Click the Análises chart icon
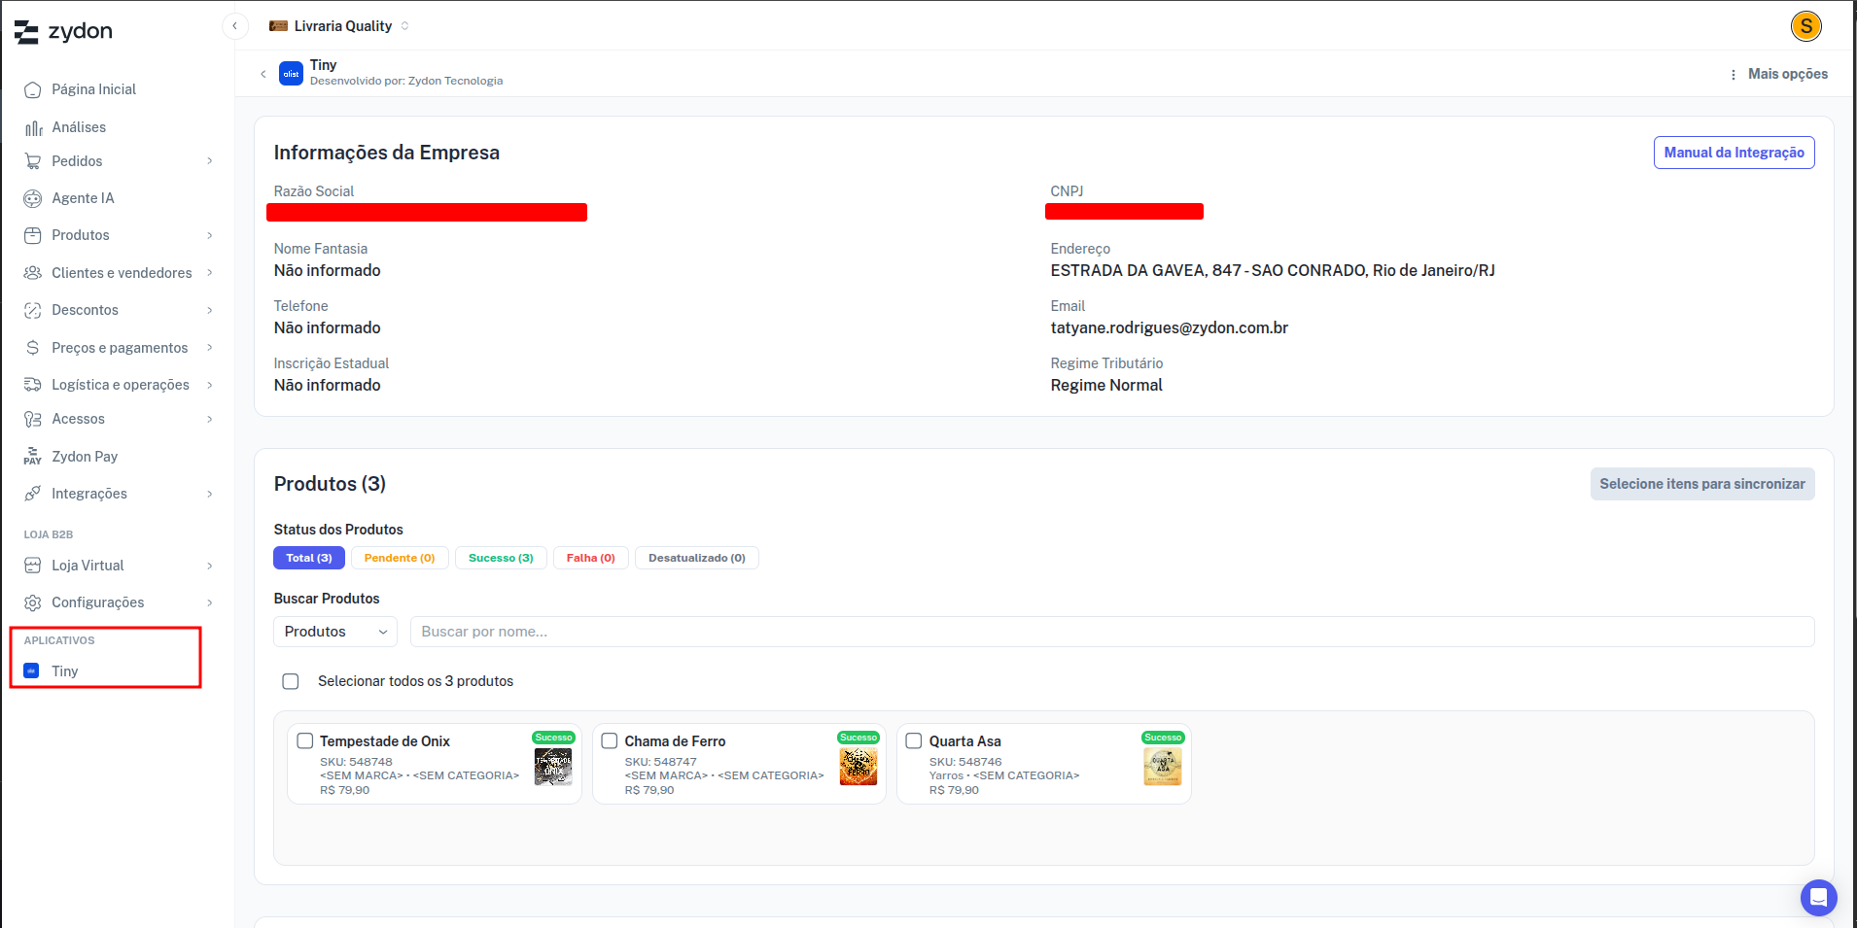 point(33,127)
